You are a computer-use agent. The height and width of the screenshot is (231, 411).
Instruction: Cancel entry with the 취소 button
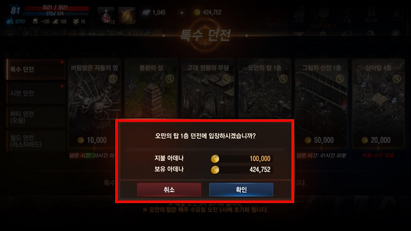[x=169, y=189]
